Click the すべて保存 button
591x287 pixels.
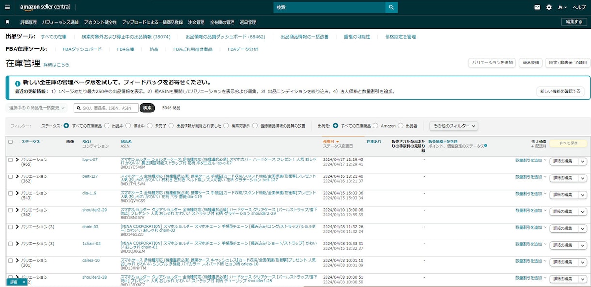point(568,143)
